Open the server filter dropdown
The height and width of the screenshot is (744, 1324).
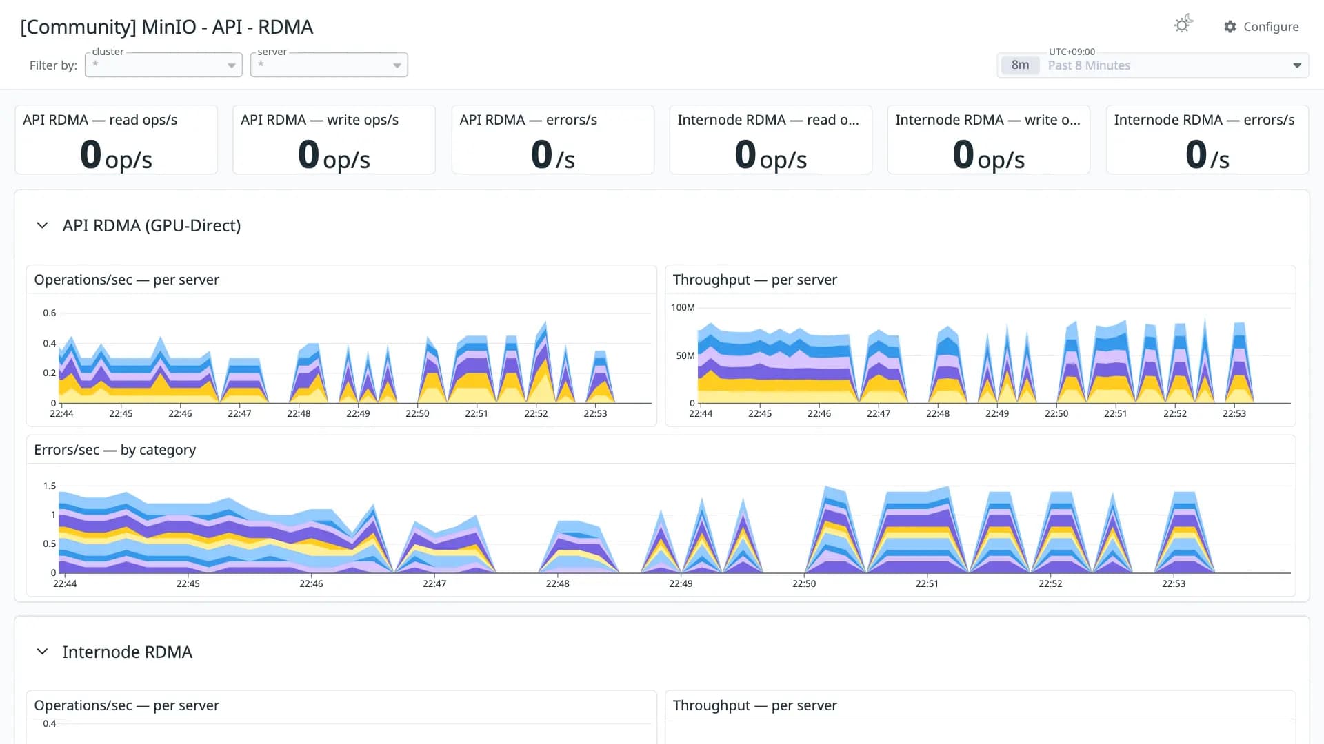click(329, 65)
